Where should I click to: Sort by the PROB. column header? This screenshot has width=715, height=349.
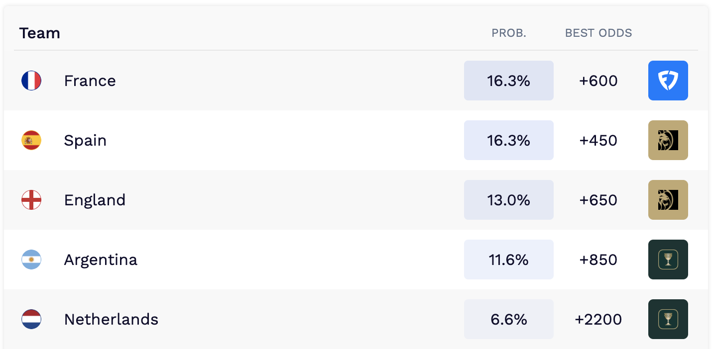[x=509, y=33]
